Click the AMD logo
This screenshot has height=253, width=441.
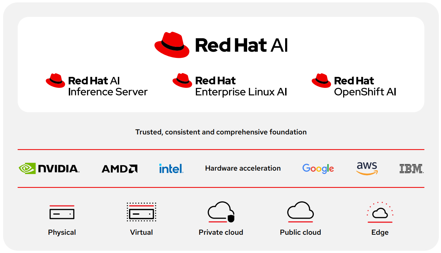120,169
